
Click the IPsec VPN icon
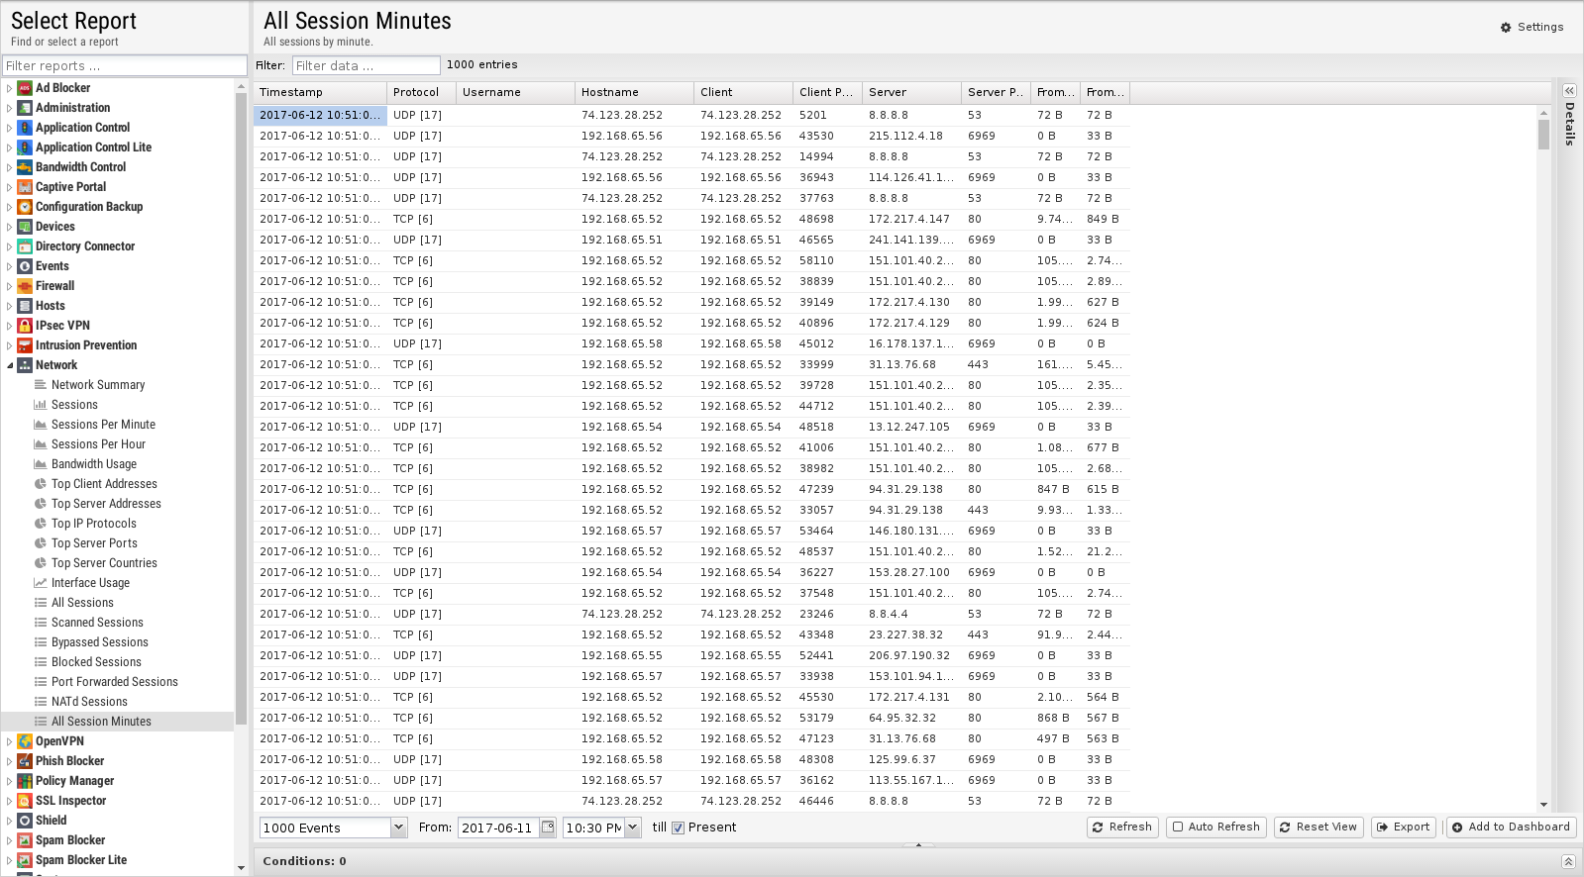(25, 326)
